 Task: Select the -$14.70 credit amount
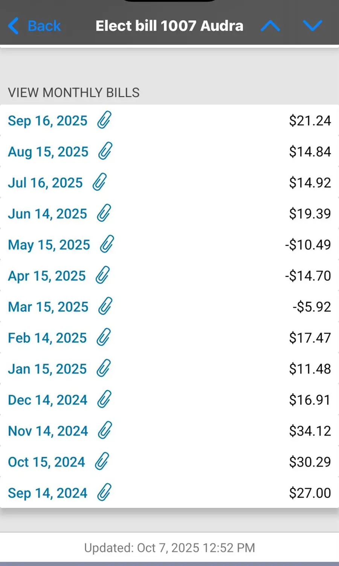click(x=308, y=276)
